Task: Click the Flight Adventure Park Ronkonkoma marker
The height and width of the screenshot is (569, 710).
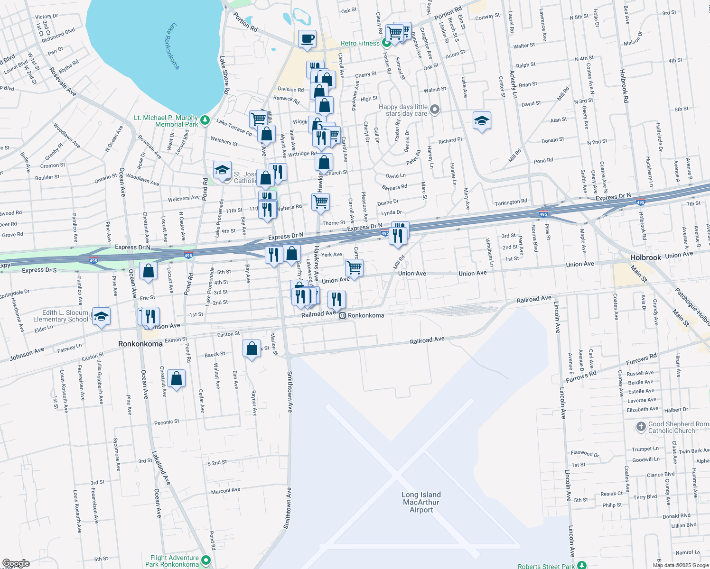Action: click(205, 561)
